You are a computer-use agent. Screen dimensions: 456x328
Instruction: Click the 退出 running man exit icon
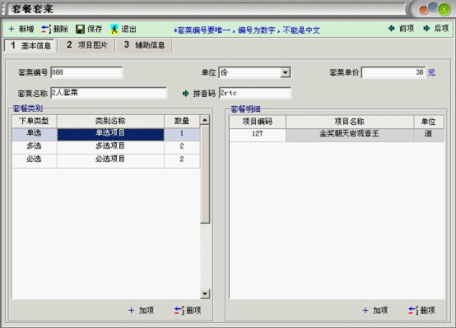pos(114,29)
